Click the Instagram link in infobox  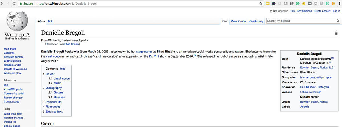323,87
